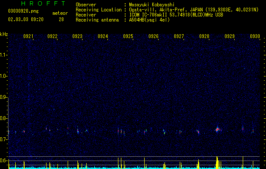Click the 0929 time marker
The width and height of the screenshot is (266, 169).
click(230, 36)
